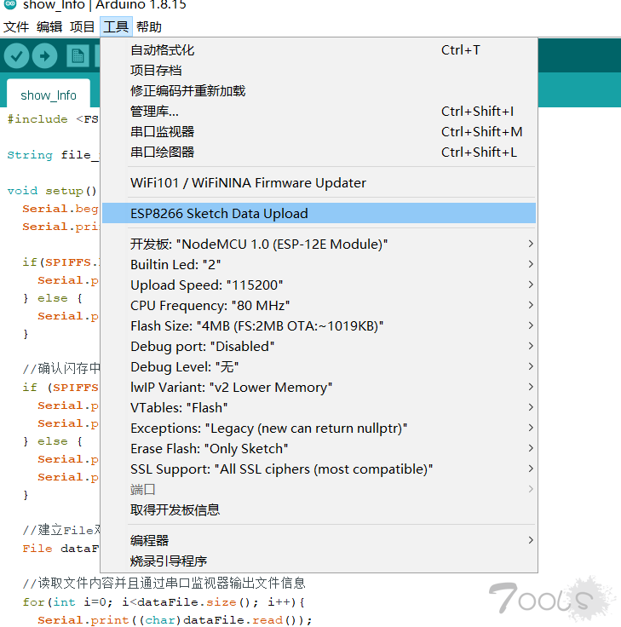Image resolution: width=621 pixels, height=627 pixels.
Task: Expand the 编程器 submenu
Action: click(x=319, y=540)
